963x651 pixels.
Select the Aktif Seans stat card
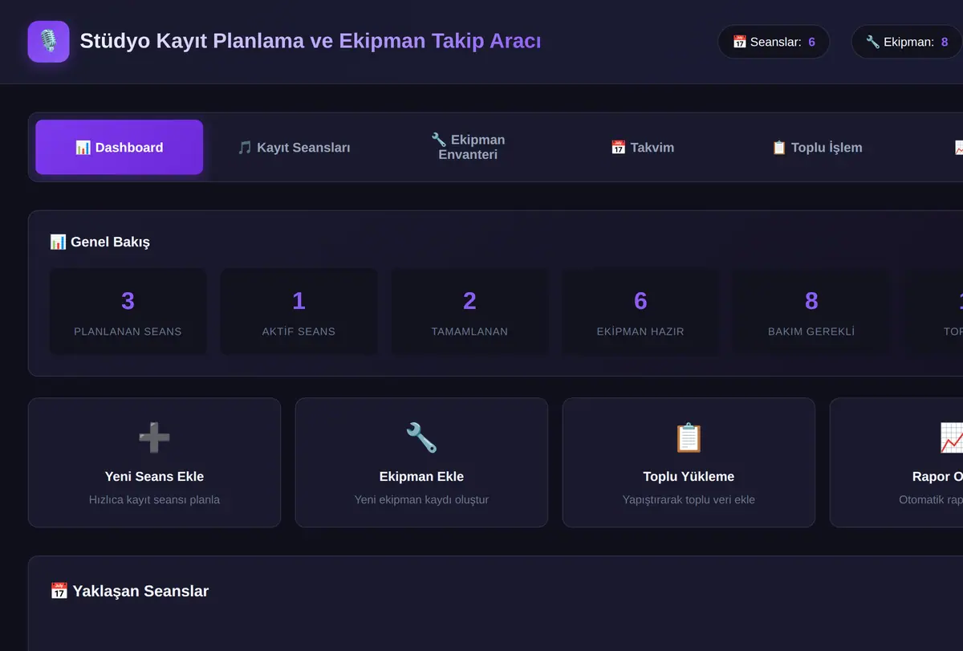click(299, 311)
